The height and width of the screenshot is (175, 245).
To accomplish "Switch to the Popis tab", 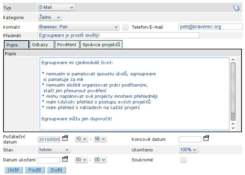I will [x=16, y=45].
